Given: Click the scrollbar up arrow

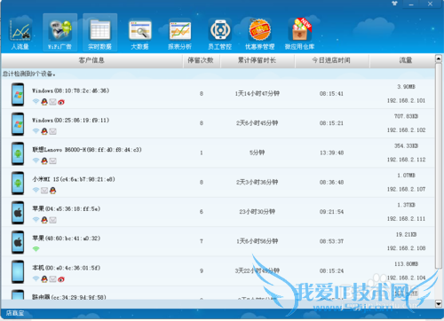Looking at the screenshot, I should (x=439, y=59).
